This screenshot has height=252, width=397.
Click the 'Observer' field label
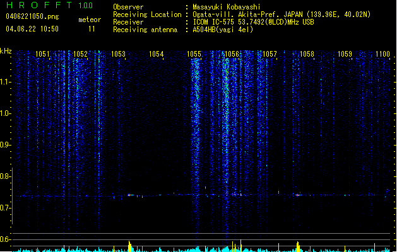pos(128,7)
